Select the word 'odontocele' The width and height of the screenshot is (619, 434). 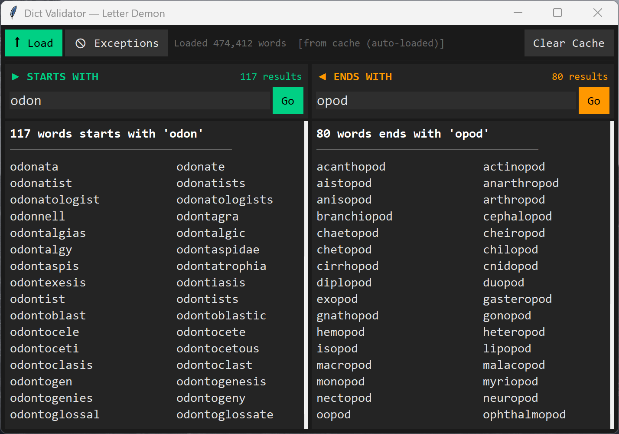45,332
